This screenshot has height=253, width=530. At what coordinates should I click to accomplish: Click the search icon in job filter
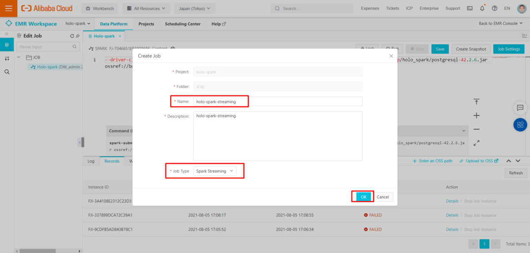click(74, 47)
